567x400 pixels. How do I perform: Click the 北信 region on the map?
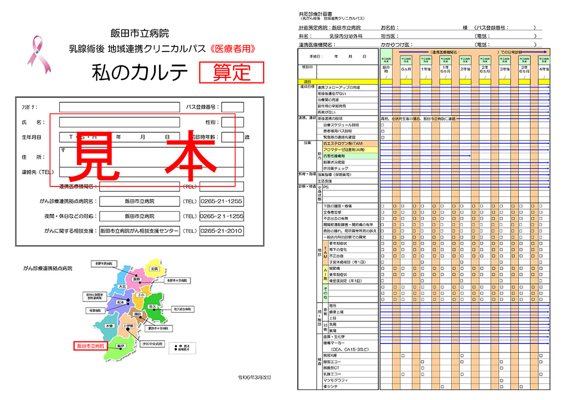154,268
